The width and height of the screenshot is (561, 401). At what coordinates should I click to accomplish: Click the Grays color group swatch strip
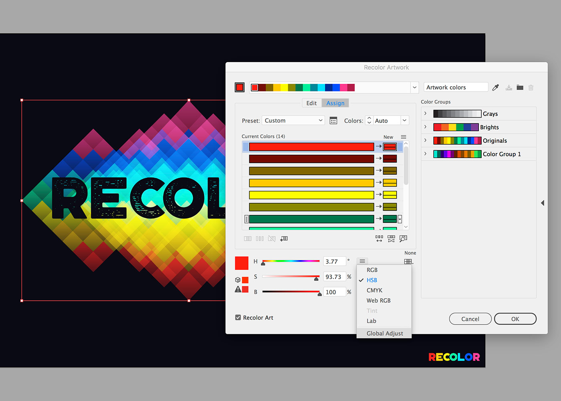pos(457,113)
